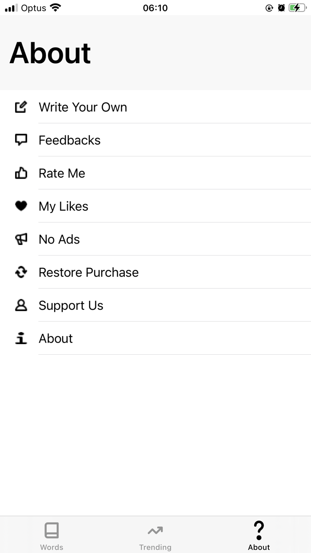Tap the circular arrows Restore Purchase icon
Screen dimensions: 311x553
coord(21,272)
